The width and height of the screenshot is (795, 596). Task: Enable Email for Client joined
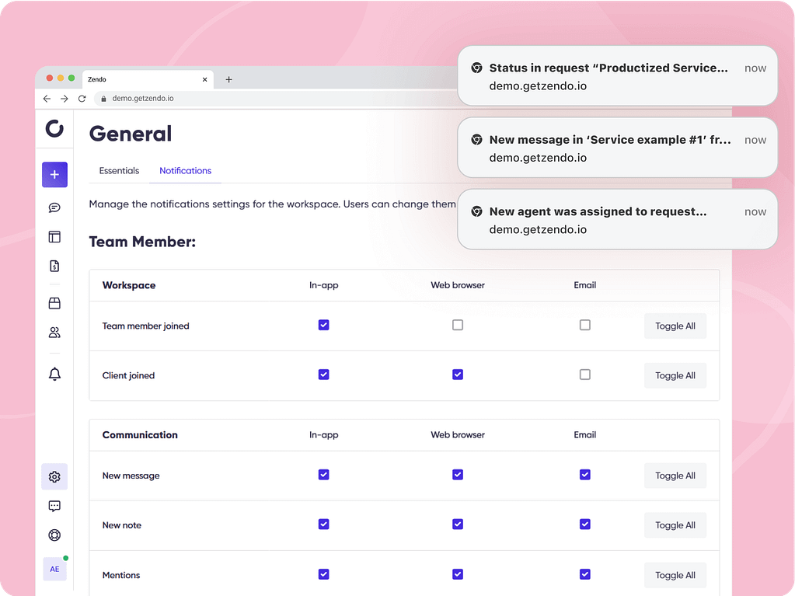(x=585, y=375)
